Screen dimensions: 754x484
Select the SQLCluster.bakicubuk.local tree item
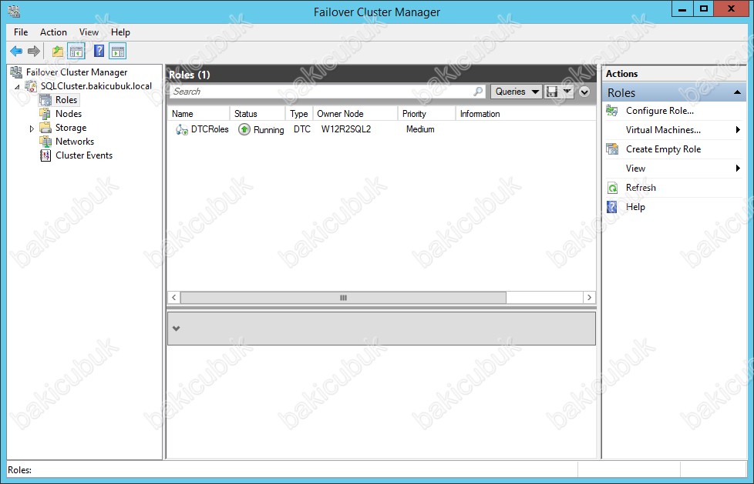pyautogui.click(x=96, y=86)
